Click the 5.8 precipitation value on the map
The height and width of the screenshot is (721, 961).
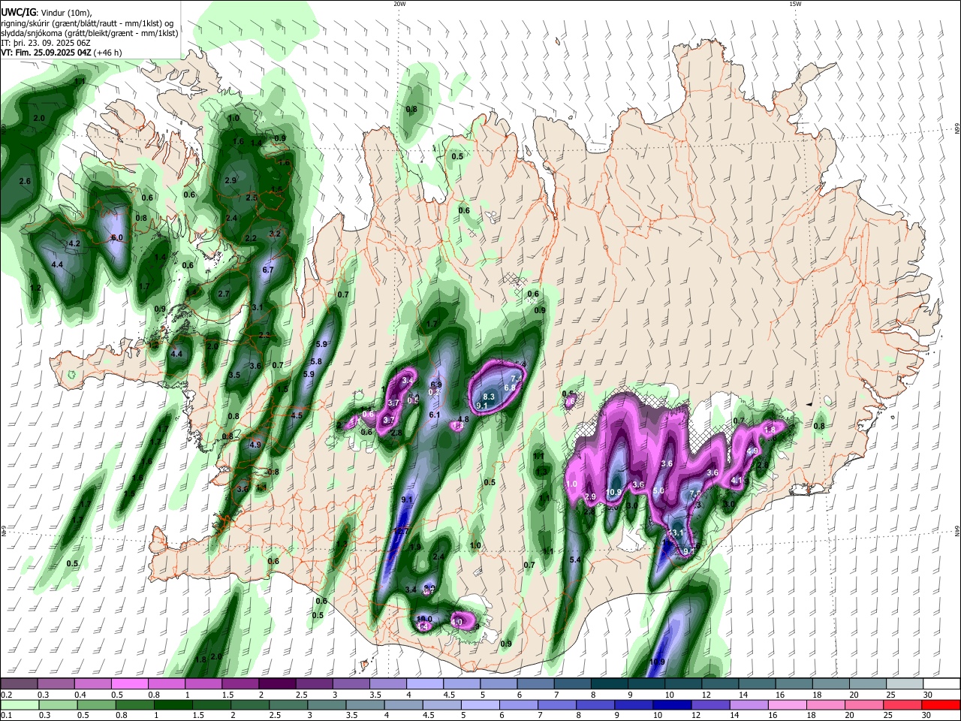pos(316,361)
